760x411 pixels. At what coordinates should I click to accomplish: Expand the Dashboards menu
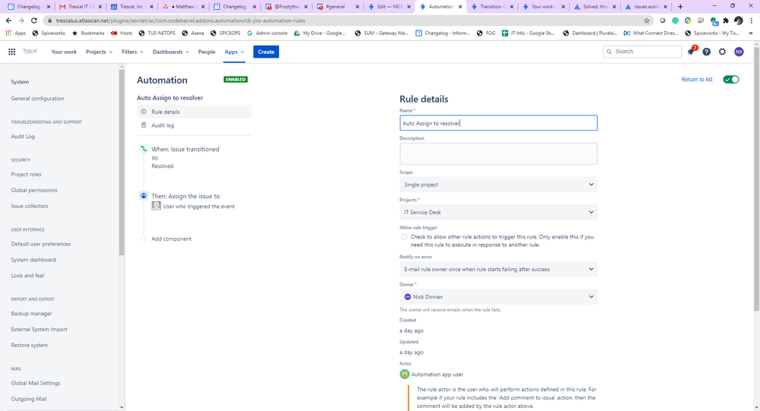click(170, 52)
